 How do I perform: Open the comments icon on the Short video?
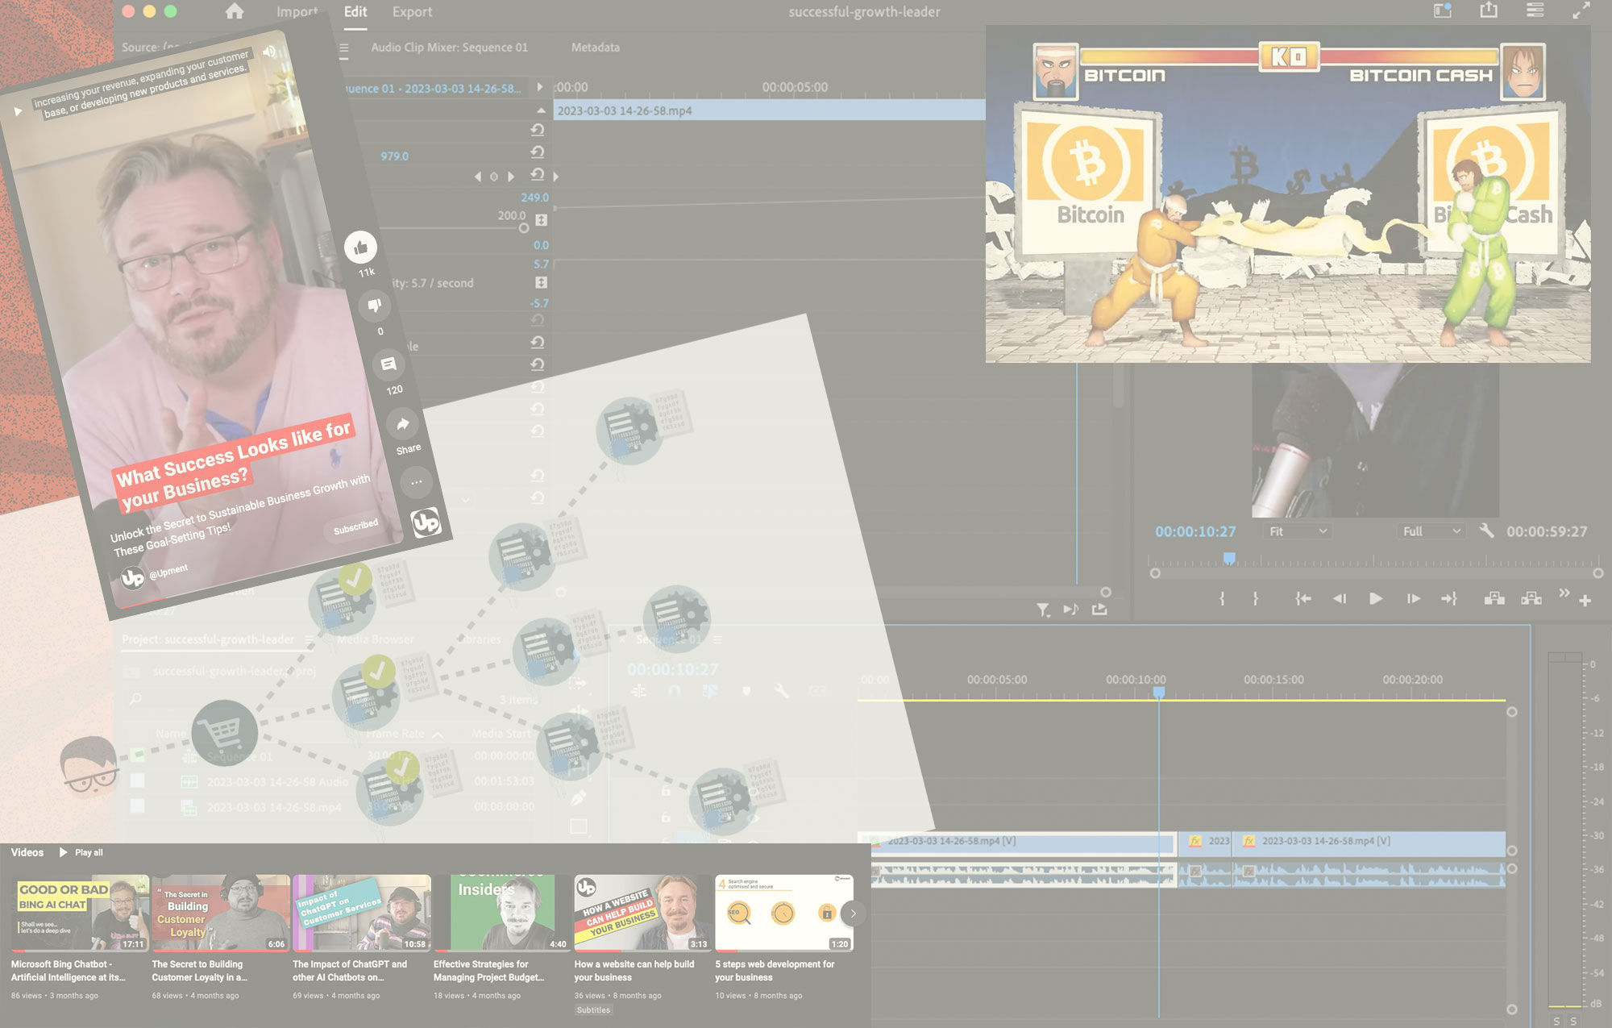coord(389,364)
